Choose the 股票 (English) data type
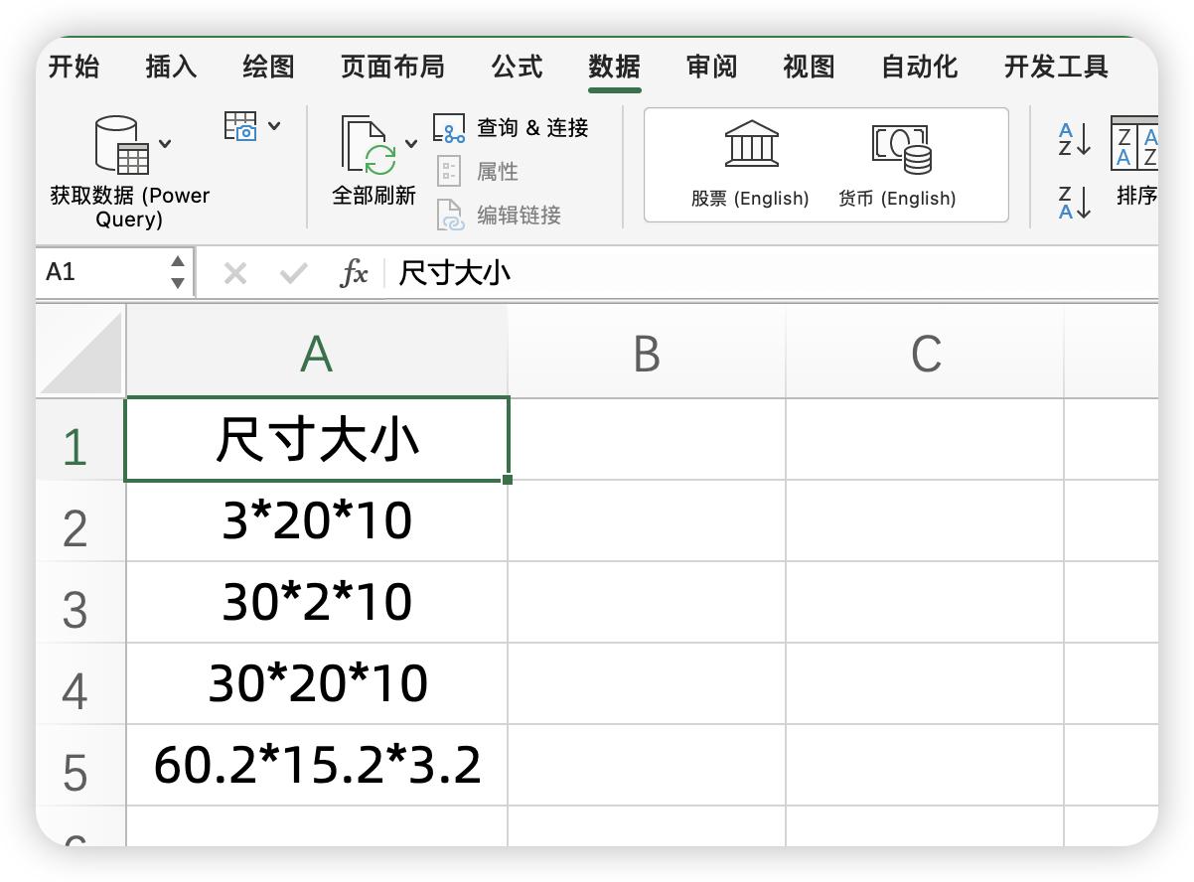The image size is (1194, 882). 751,165
